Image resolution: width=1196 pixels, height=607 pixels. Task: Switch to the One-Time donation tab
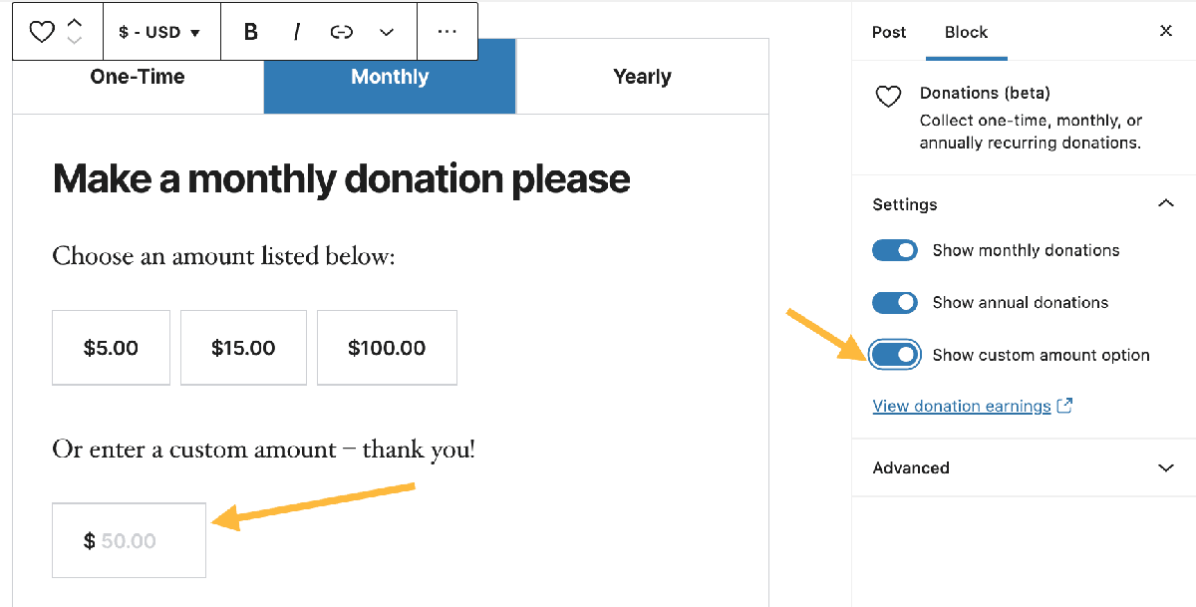pos(138,77)
